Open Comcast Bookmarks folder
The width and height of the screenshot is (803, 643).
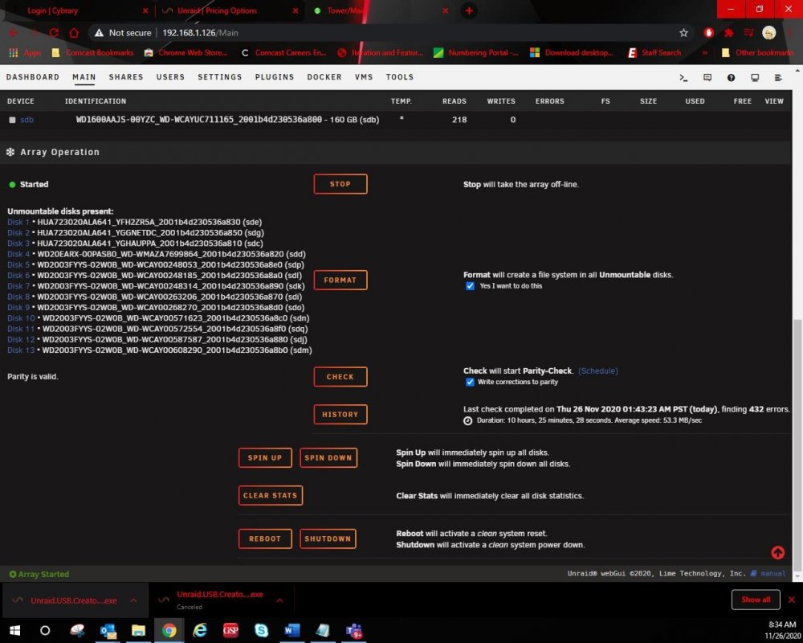(92, 53)
